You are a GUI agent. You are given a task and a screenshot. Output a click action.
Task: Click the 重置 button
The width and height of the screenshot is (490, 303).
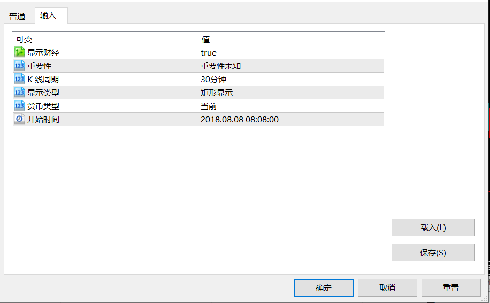(x=450, y=288)
